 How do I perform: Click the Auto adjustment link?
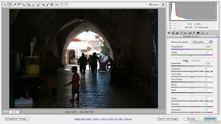pyautogui.click(x=185, y=61)
